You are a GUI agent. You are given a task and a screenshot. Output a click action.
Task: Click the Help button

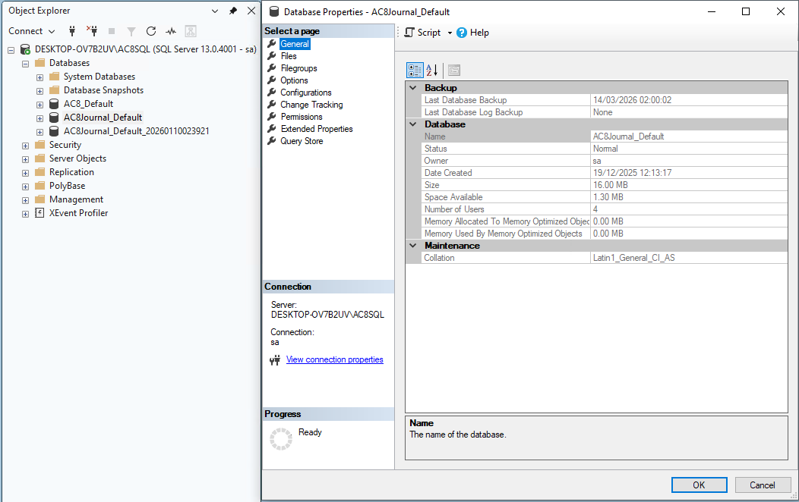point(473,33)
